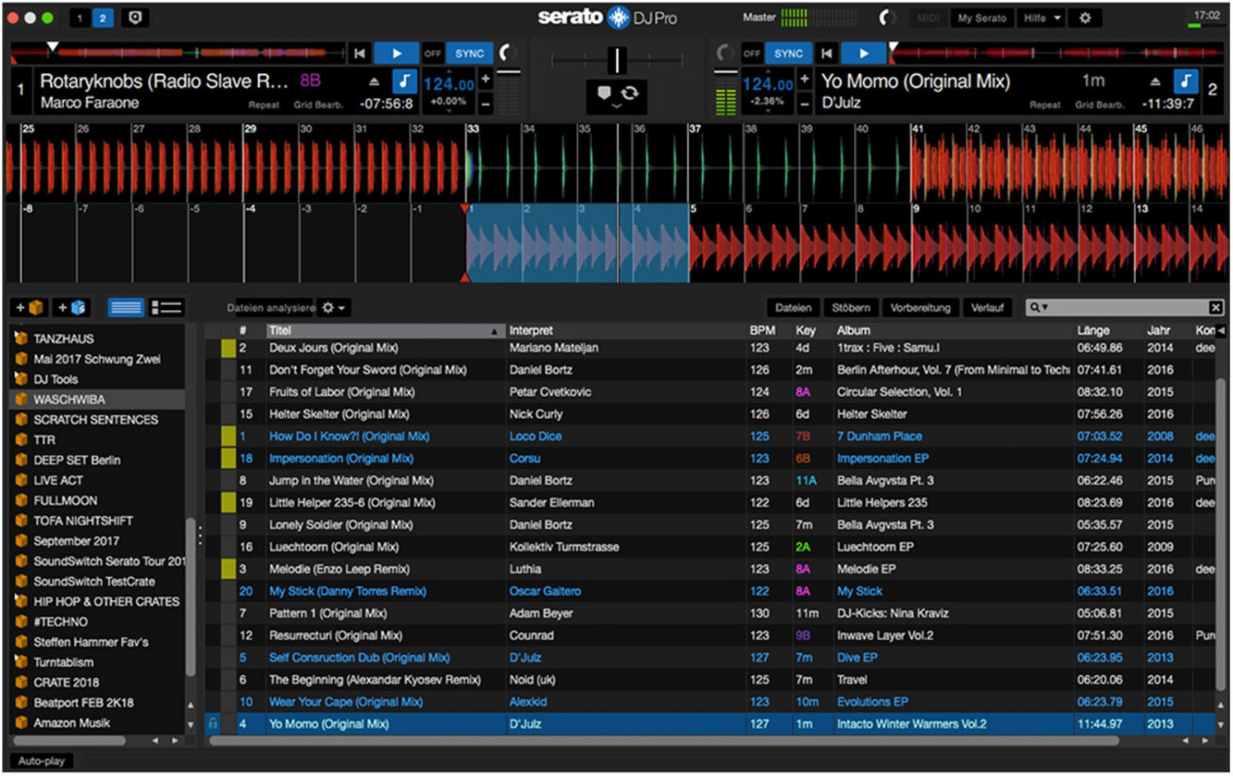
Task: Open My Serato
Action: point(981,17)
